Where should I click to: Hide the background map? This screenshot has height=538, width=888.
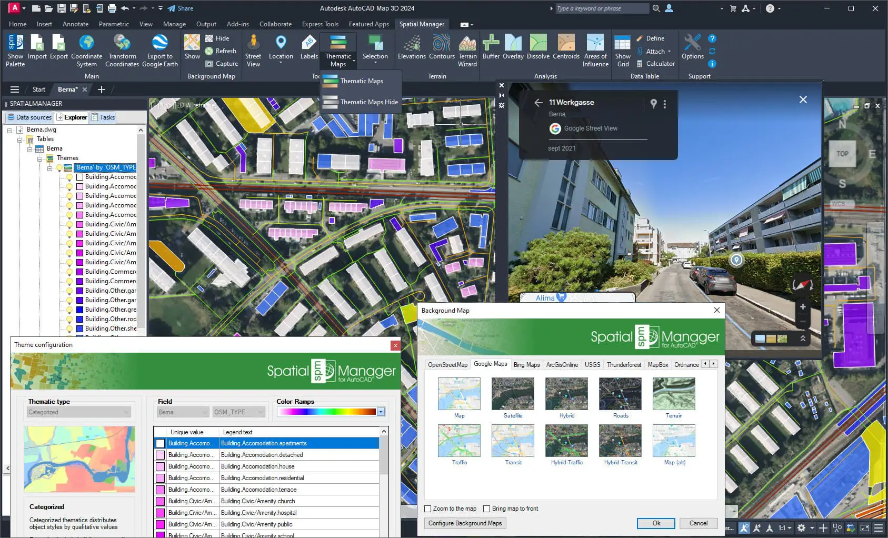pyautogui.click(x=217, y=38)
